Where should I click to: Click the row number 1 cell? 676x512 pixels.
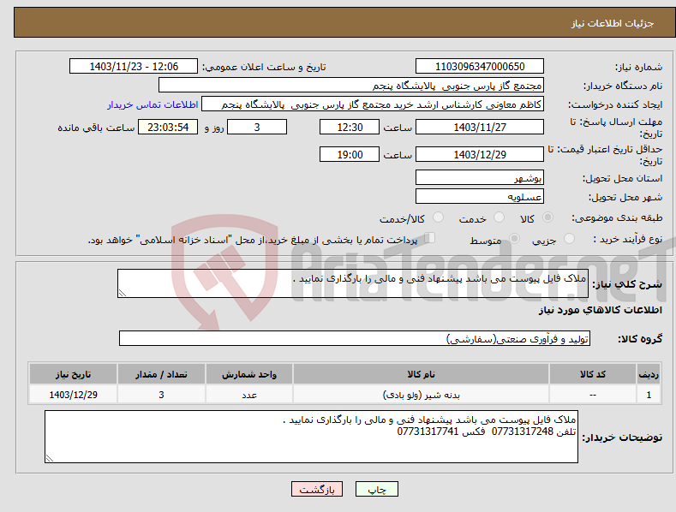pyautogui.click(x=649, y=395)
